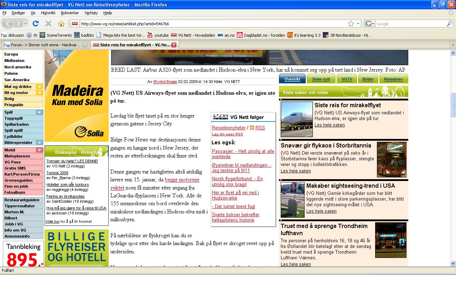Open the 'Mega-bits the best tor...' bookmark
Image resolution: width=456 pixels, height=285 pixels.
120,35
